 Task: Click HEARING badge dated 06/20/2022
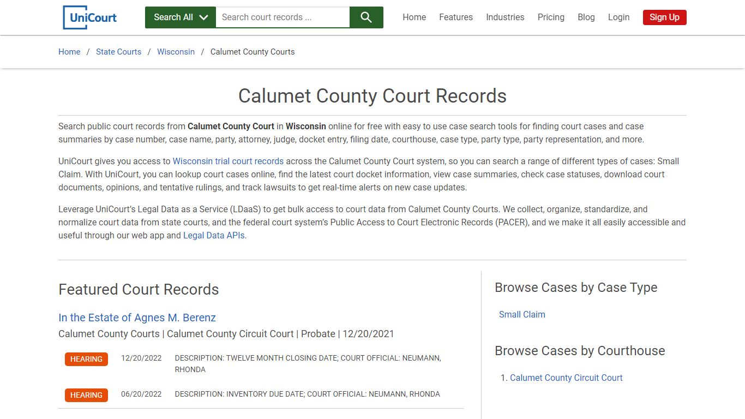(x=86, y=395)
